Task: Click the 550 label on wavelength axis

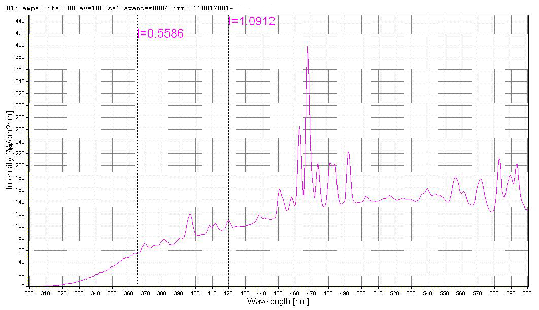Action: [444, 293]
